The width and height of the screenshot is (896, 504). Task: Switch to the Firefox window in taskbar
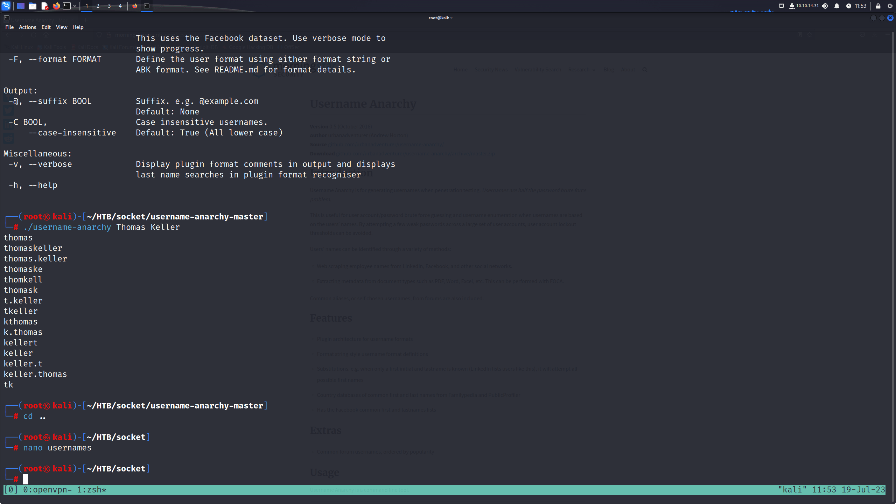[x=135, y=6]
